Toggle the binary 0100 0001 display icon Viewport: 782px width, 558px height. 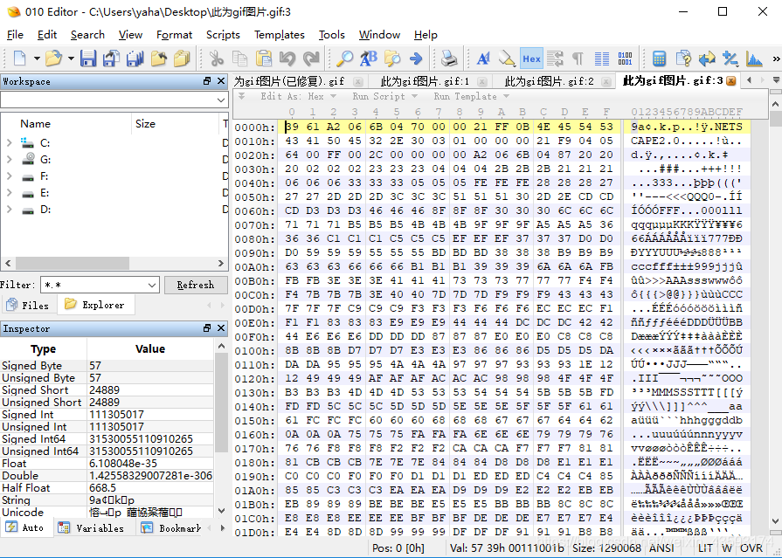625,59
